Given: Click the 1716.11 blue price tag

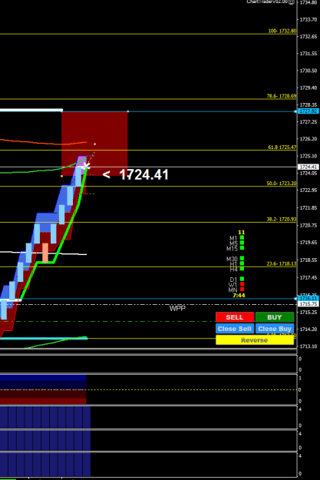Looking at the screenshot, I should (x=308, y=298).
